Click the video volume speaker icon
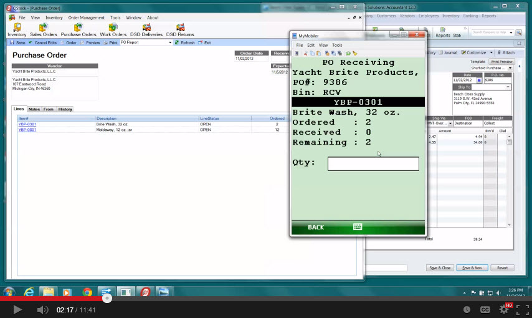Viewport: 532px width, 318px height. click(x=42, y=310)
